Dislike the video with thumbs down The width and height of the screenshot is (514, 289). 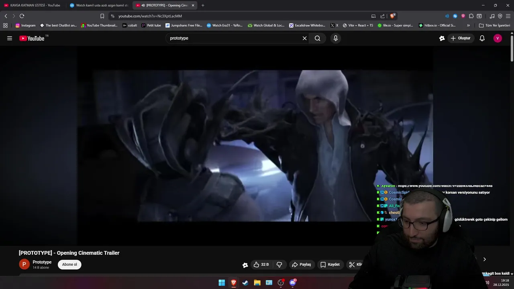pos(279,265)
